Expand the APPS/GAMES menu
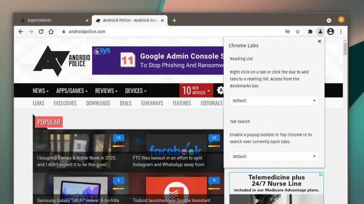 coord(71,90)
